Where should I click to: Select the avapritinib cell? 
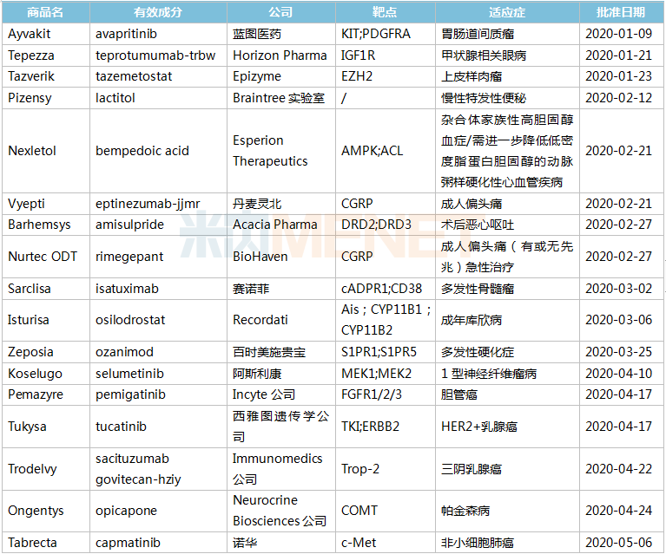[158, 34]
